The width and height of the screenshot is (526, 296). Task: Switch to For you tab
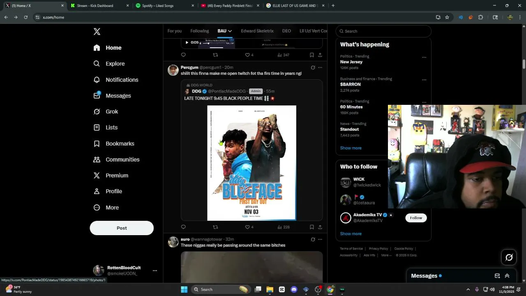(x=175, y=31)
